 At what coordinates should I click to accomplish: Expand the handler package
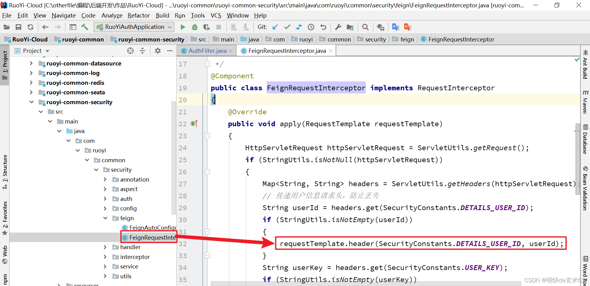(x=105, y=247)
